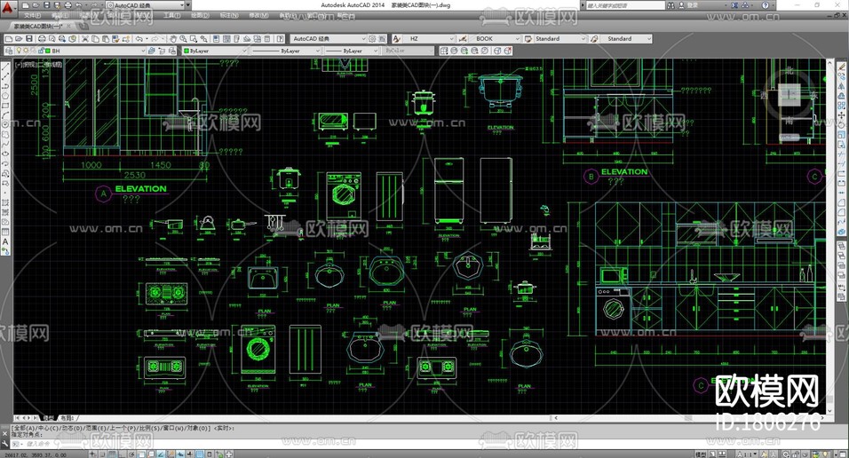
Task: Click Match Properties brush icon
Action: click(115, 38)
